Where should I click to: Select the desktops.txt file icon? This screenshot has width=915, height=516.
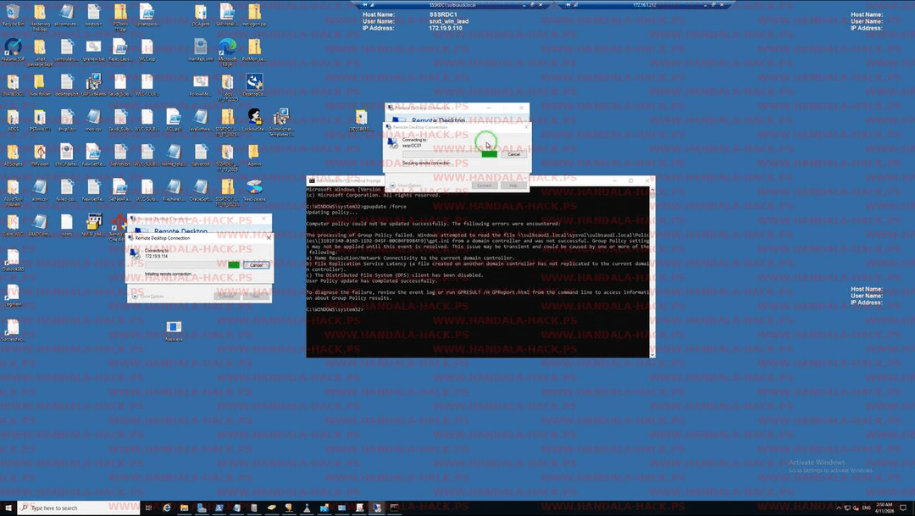tap(67, 86)
